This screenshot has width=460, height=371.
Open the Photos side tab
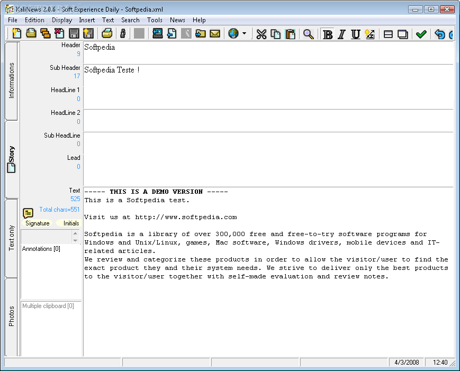tap(12, 316)
